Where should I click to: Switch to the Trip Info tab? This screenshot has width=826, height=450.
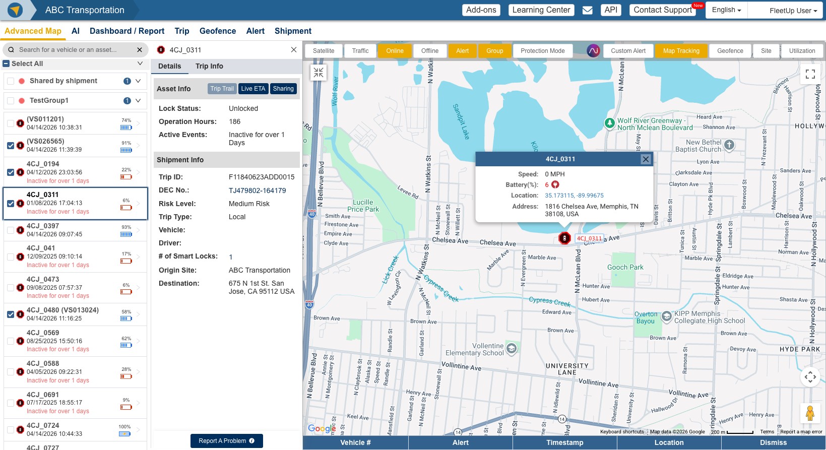[209, 66]
